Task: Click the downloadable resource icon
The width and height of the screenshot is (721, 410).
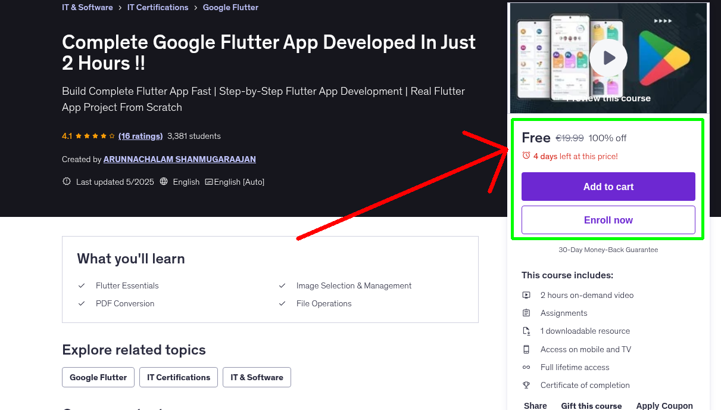Action: 526,331
